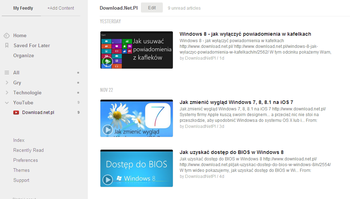Image resolution: width=350 pixels, height=199 pixels.
Task: Open Preferences link
Action: click(25, 160)
